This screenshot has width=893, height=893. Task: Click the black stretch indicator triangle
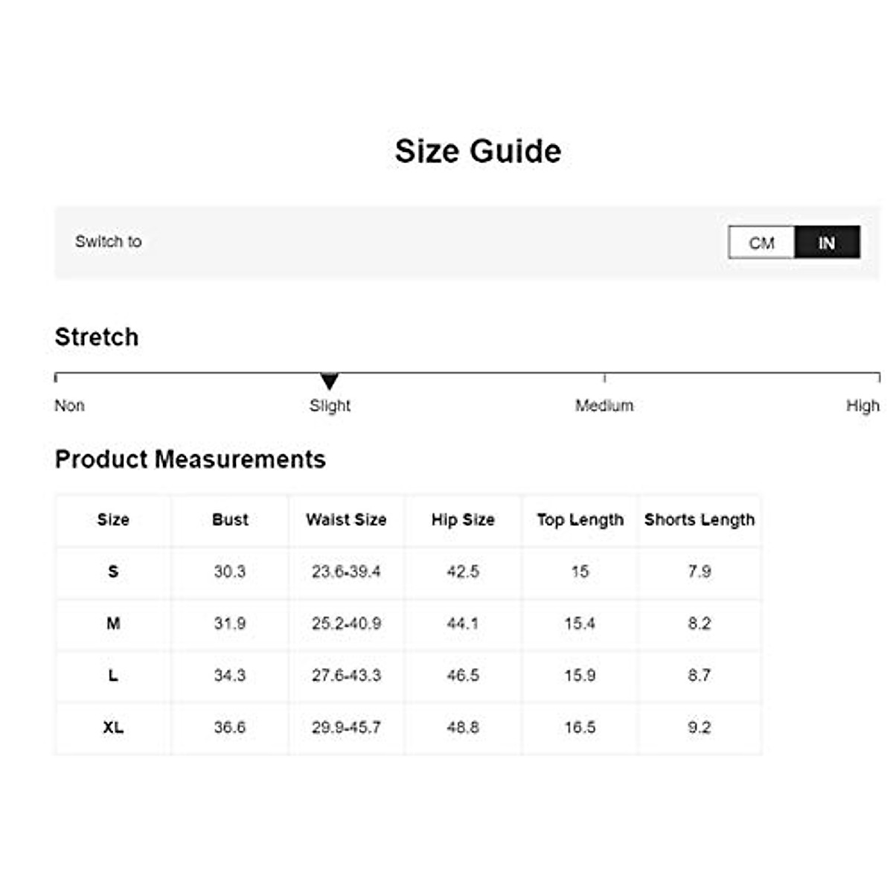coord(330,381)
